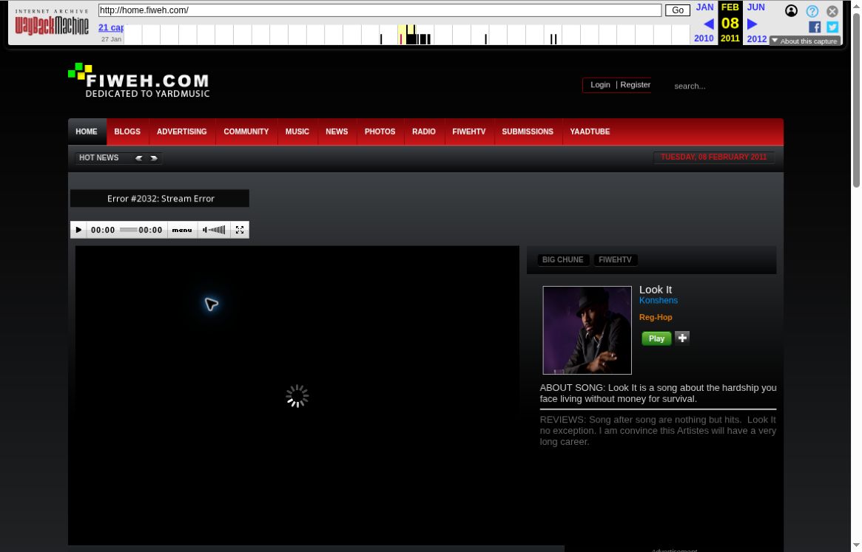Click the green Play button
Viewport: 862px width, 552px height.
point(656,339)
